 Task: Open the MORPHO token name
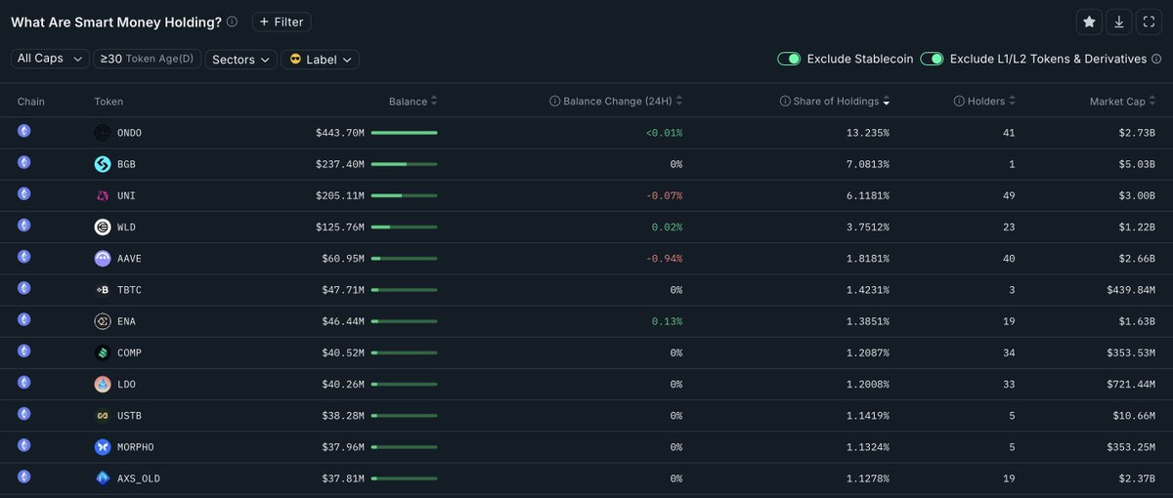135,447
